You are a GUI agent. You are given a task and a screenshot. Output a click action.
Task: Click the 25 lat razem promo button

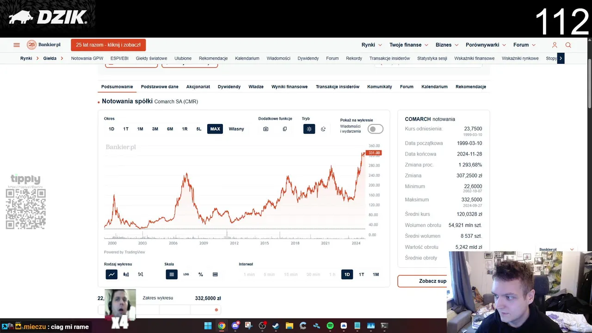point(108,45)
